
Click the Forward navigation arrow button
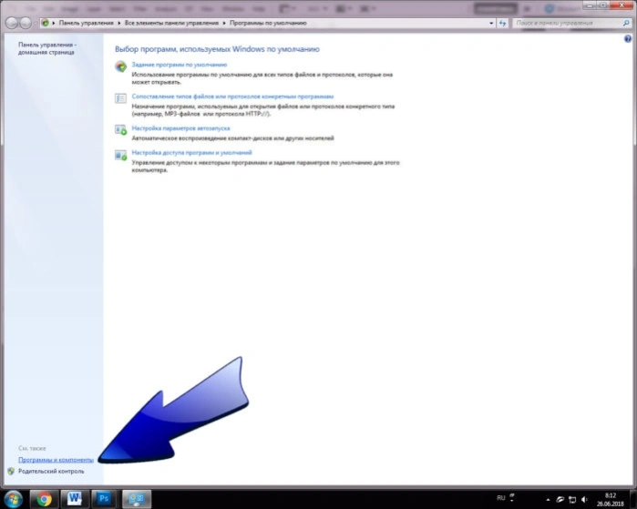pyautogui.click(x=26, y=23)
